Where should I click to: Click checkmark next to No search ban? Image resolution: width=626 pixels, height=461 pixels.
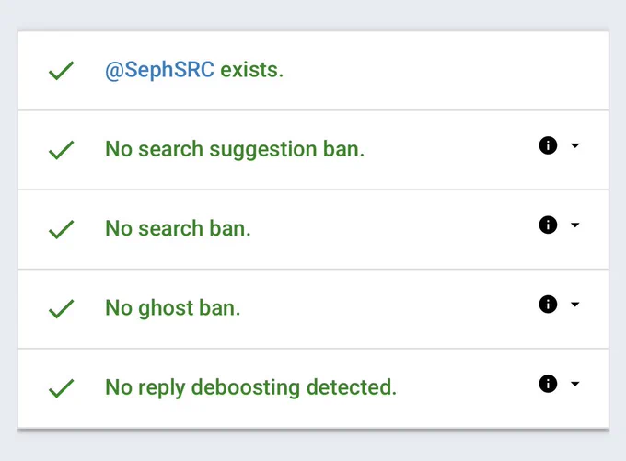(x=61, y=229)
